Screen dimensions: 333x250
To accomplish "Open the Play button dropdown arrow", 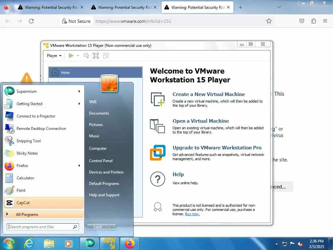I will point(78,56).
